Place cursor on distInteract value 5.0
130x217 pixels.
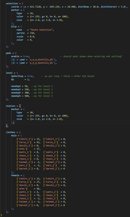click(123, 7)
